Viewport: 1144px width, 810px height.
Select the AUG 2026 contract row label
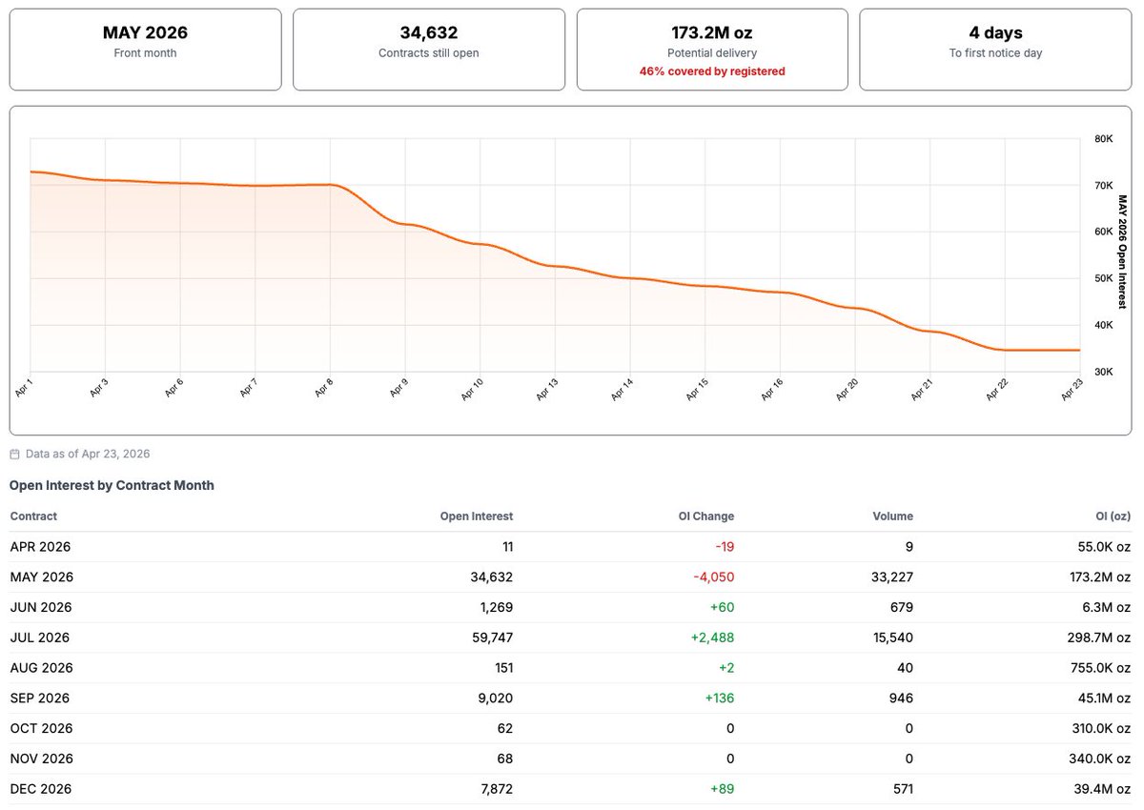40,668
